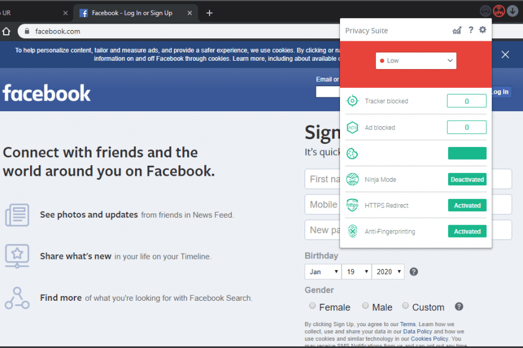This screenshot has height=348, width=523.
Task: Click the First name input field
Action: coord(322,179)
